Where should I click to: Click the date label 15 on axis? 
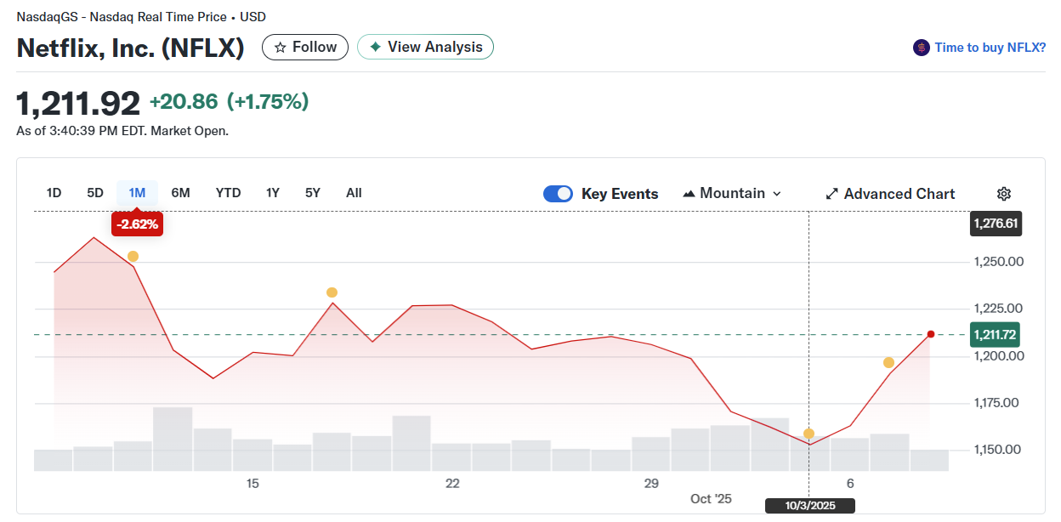pyautogui.click(x=252, y=484)
